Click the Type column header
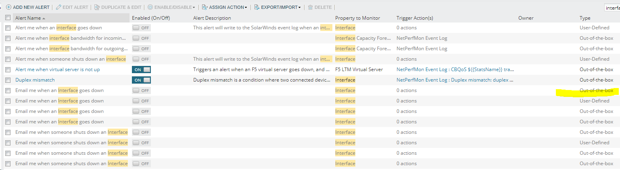This screenshot has width=620, height=170. click(x=585, y=18)
